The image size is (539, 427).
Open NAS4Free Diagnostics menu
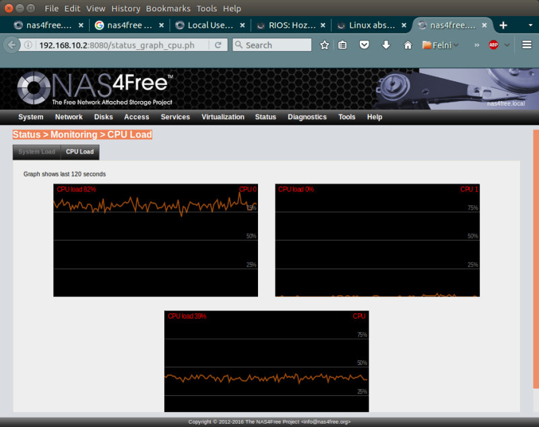click(x=307, y=117)
